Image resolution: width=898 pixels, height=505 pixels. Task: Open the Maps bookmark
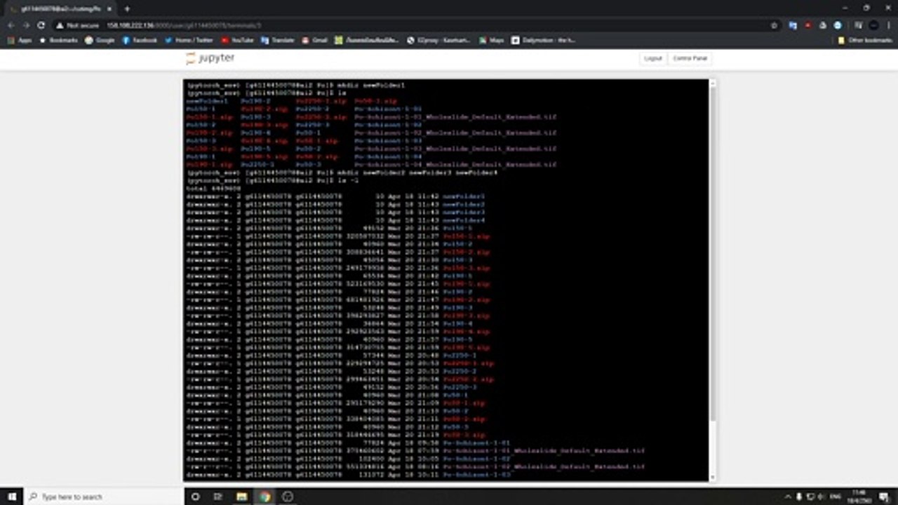pos(492,40)
